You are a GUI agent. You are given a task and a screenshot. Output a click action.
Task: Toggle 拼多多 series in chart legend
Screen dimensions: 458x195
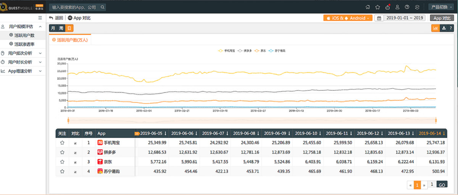point(245,50)
